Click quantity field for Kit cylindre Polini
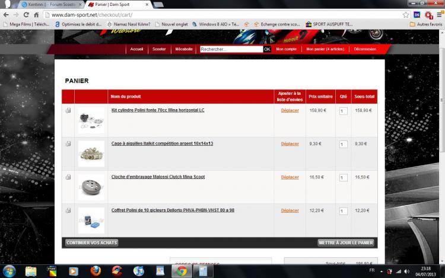The image size is (445, 278). point(343,111)
